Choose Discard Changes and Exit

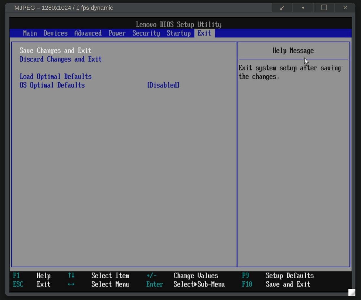61,59
